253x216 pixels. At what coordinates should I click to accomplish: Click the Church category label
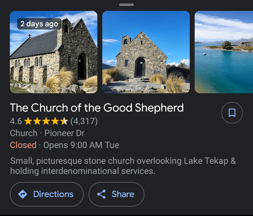24,133
